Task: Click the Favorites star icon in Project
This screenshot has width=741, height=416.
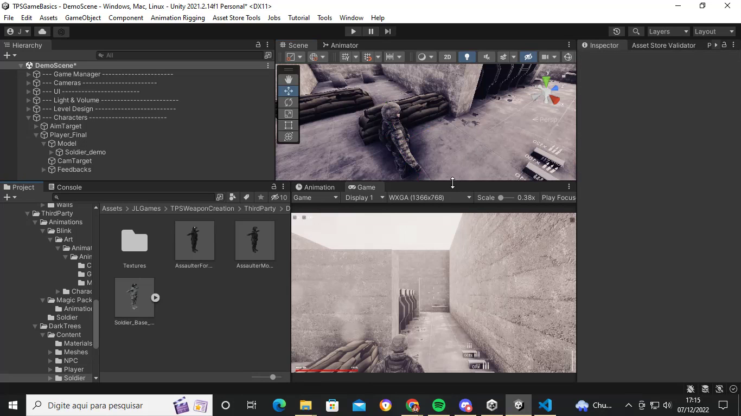Action: coord(261,197)
